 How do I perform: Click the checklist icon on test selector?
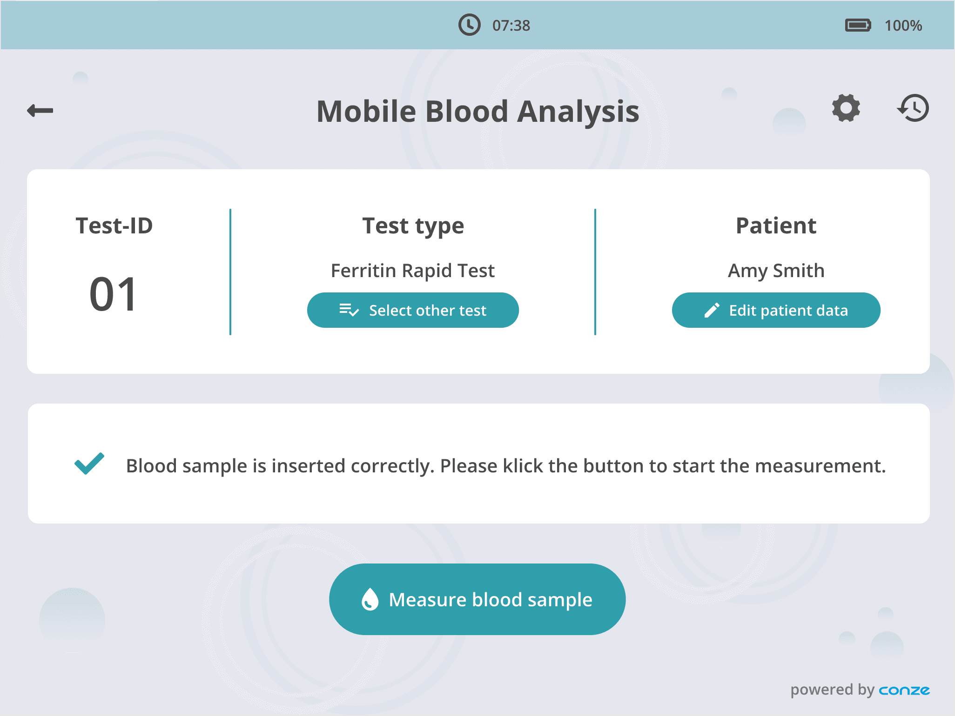[349, 310]
